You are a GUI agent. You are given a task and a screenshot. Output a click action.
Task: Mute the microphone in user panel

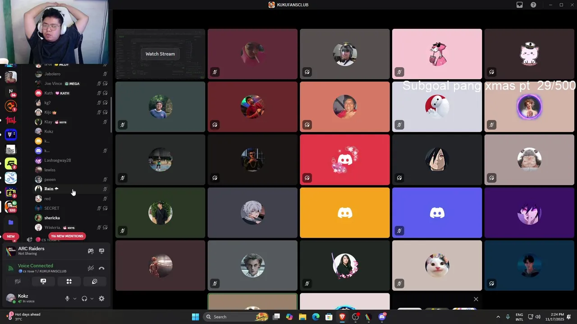67,298
